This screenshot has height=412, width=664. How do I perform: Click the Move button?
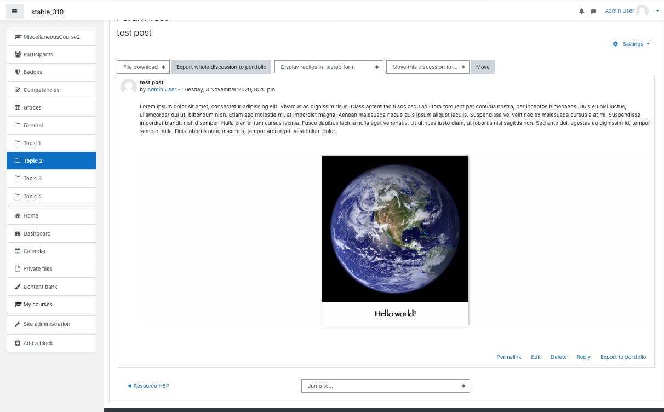pyautogui.click(x=483, y=67)
